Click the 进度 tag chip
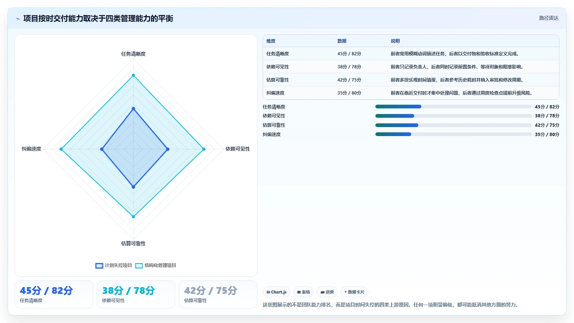 327,292
